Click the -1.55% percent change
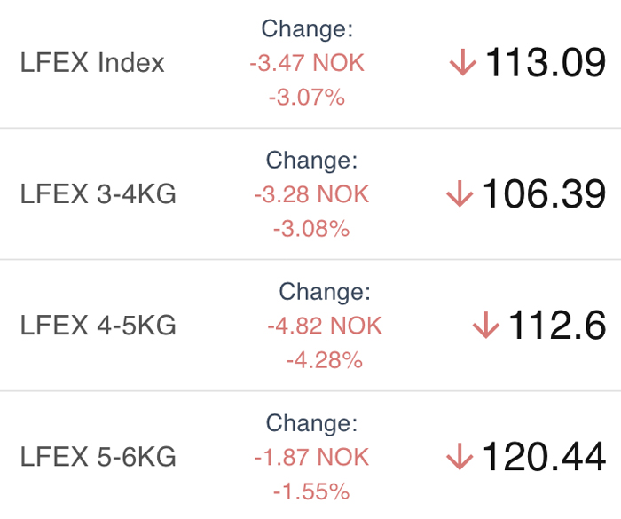The width and height of the screenshot is (621, 519). tap(311, 491)
